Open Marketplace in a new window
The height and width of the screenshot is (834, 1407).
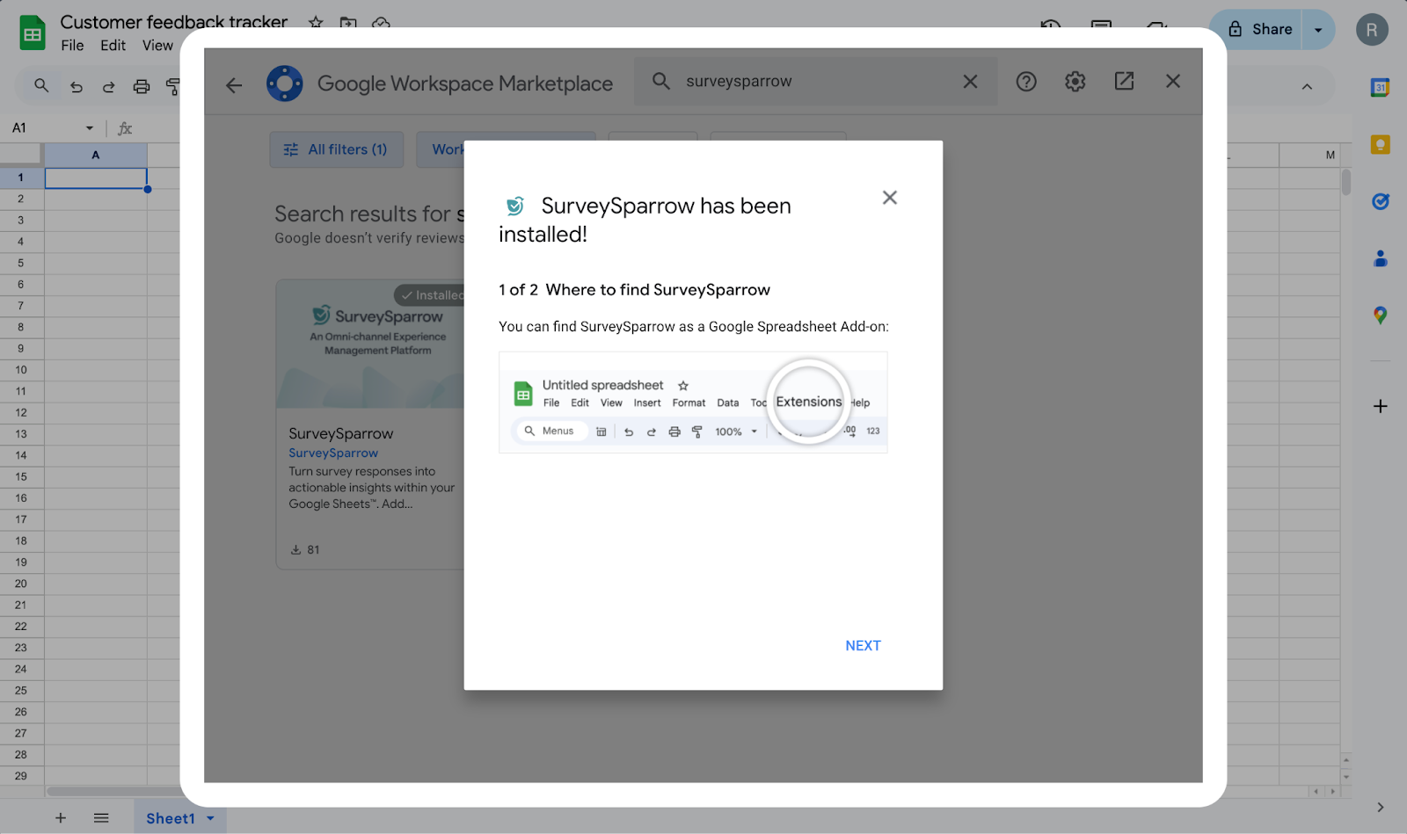(1124, 82)
